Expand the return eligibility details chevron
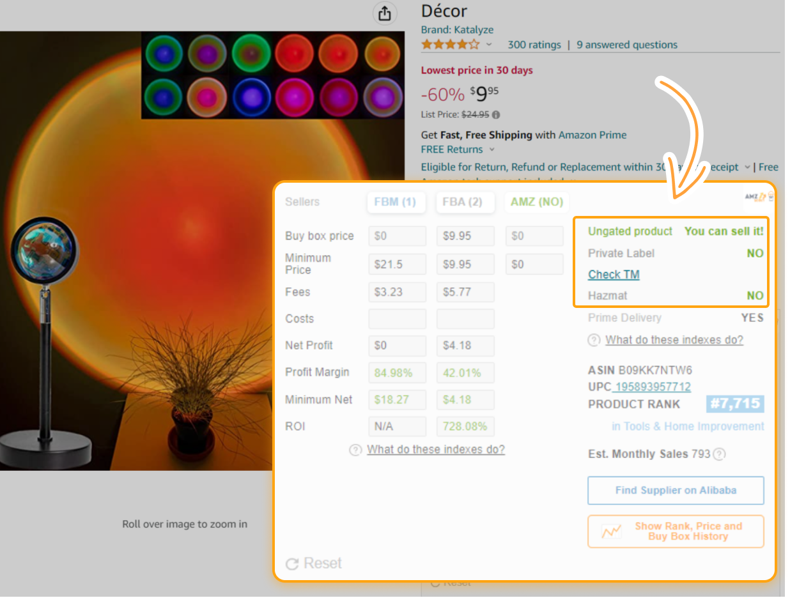The height and width of the screenshot is (598, 790). coord(748,167)
